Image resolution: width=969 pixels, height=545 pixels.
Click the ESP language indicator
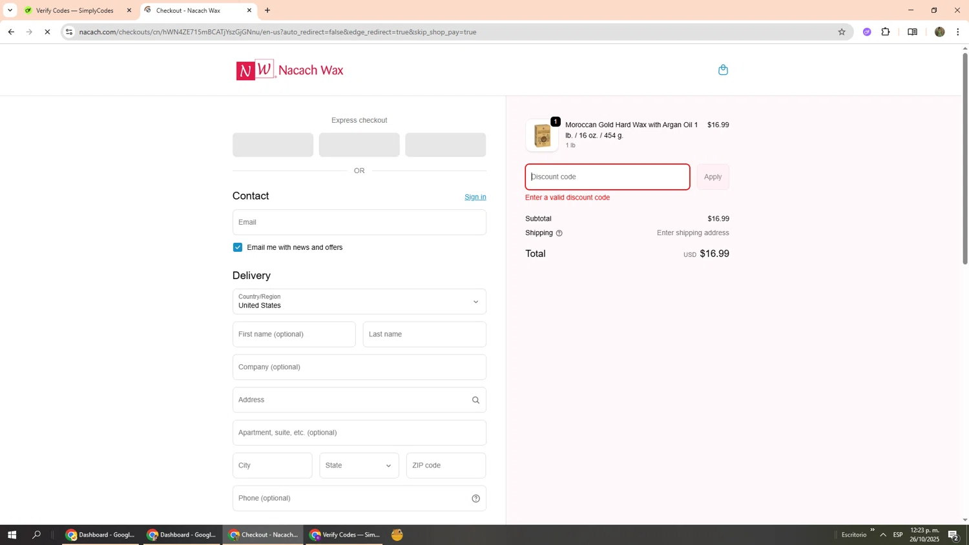click(898, 535)
